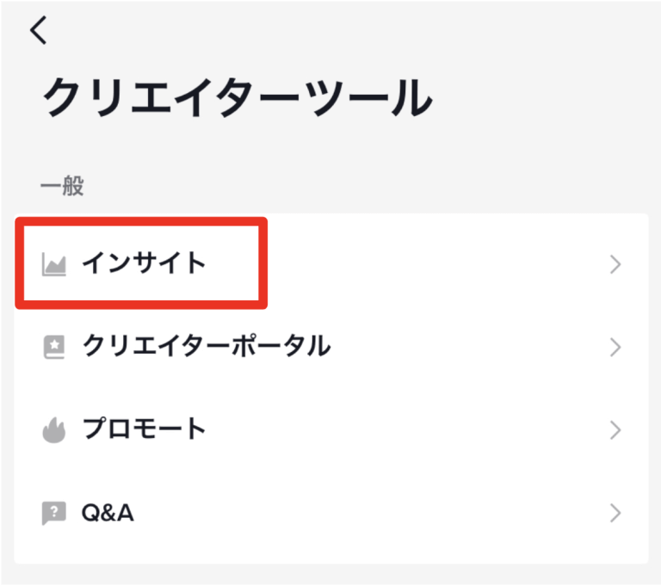Screen dimensions: 661x586
Task: Click the クリエイターポータル book-star icon
Action: point(54,347)
